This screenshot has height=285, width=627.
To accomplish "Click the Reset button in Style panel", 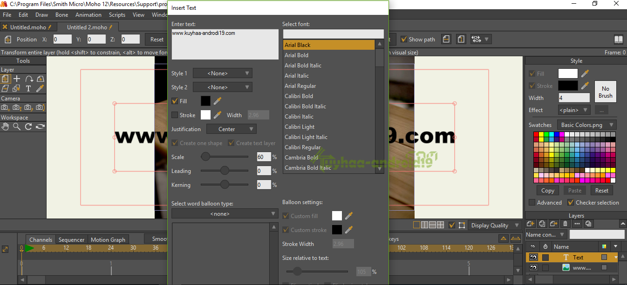I will tap(601, 190).
